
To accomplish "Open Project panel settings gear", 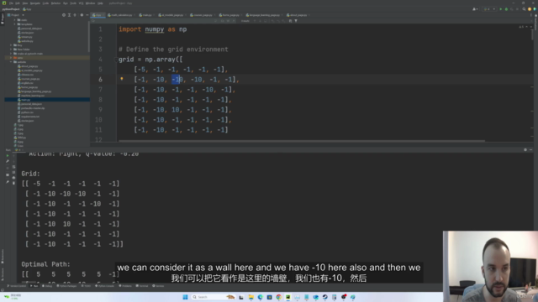I will click(82, 15).
